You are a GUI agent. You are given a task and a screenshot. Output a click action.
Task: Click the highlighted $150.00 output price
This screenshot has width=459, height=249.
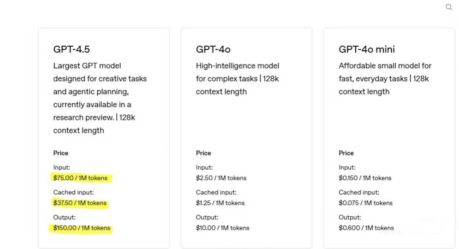82,228
